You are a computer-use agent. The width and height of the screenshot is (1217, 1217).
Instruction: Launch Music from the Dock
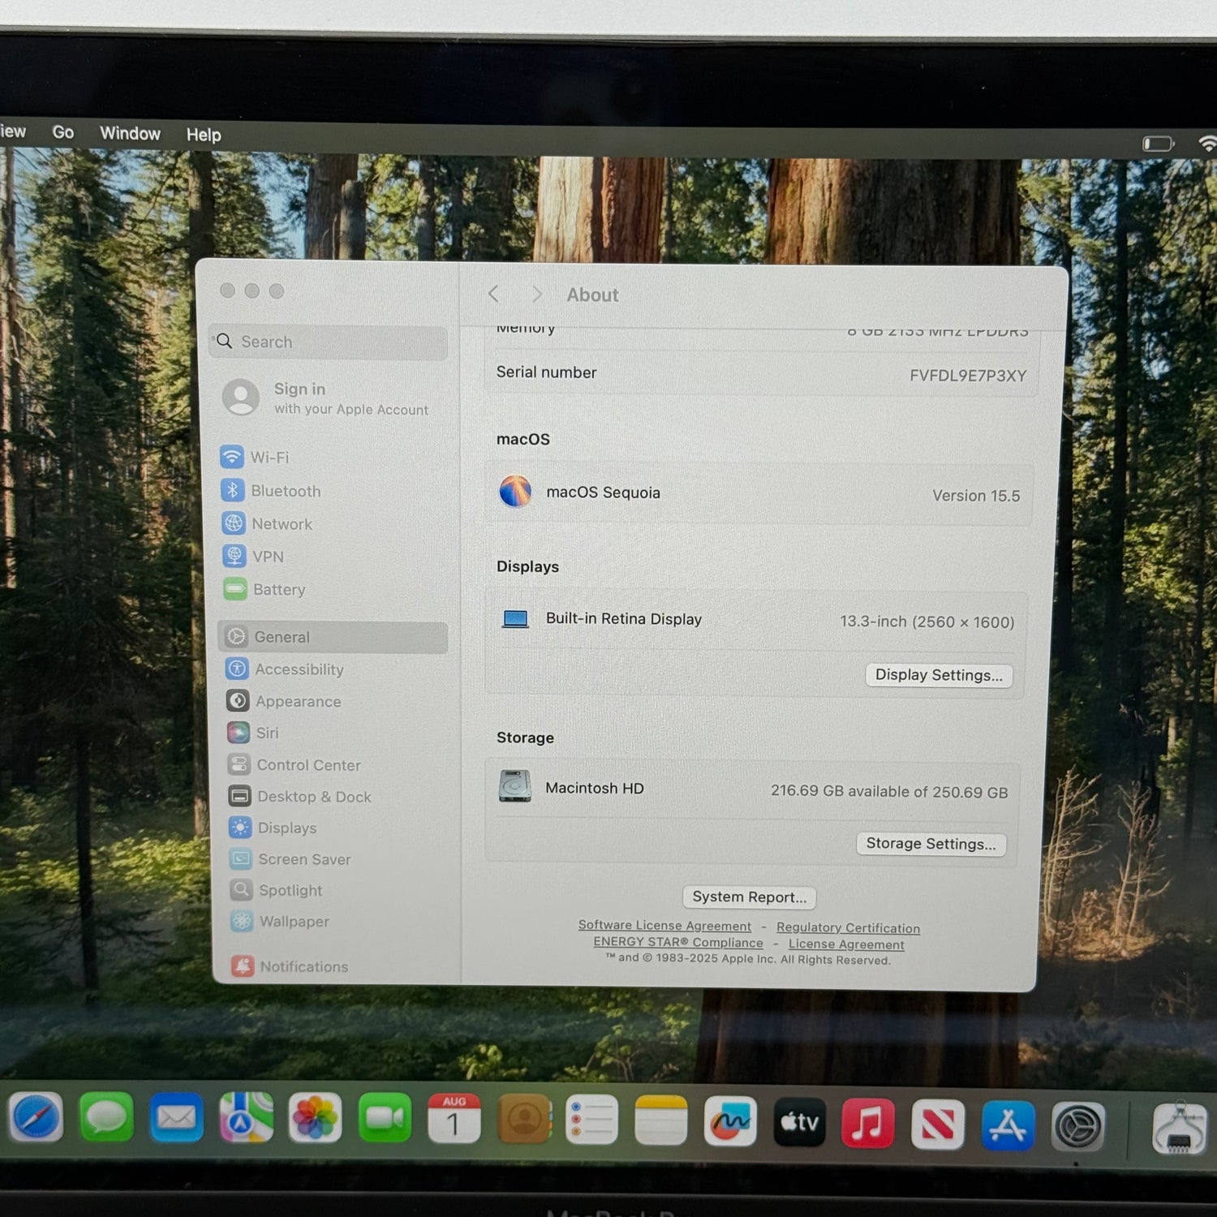tap(868, 1124)
